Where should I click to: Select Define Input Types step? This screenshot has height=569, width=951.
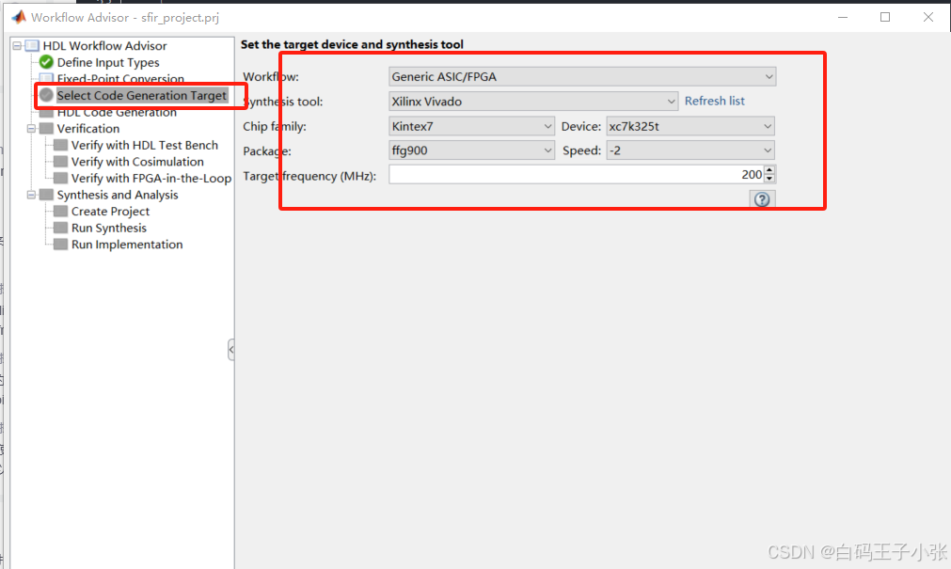(x=108, y=62)
